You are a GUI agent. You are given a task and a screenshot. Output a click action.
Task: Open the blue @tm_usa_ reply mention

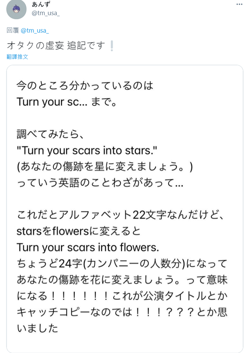(x=35, y=31)
